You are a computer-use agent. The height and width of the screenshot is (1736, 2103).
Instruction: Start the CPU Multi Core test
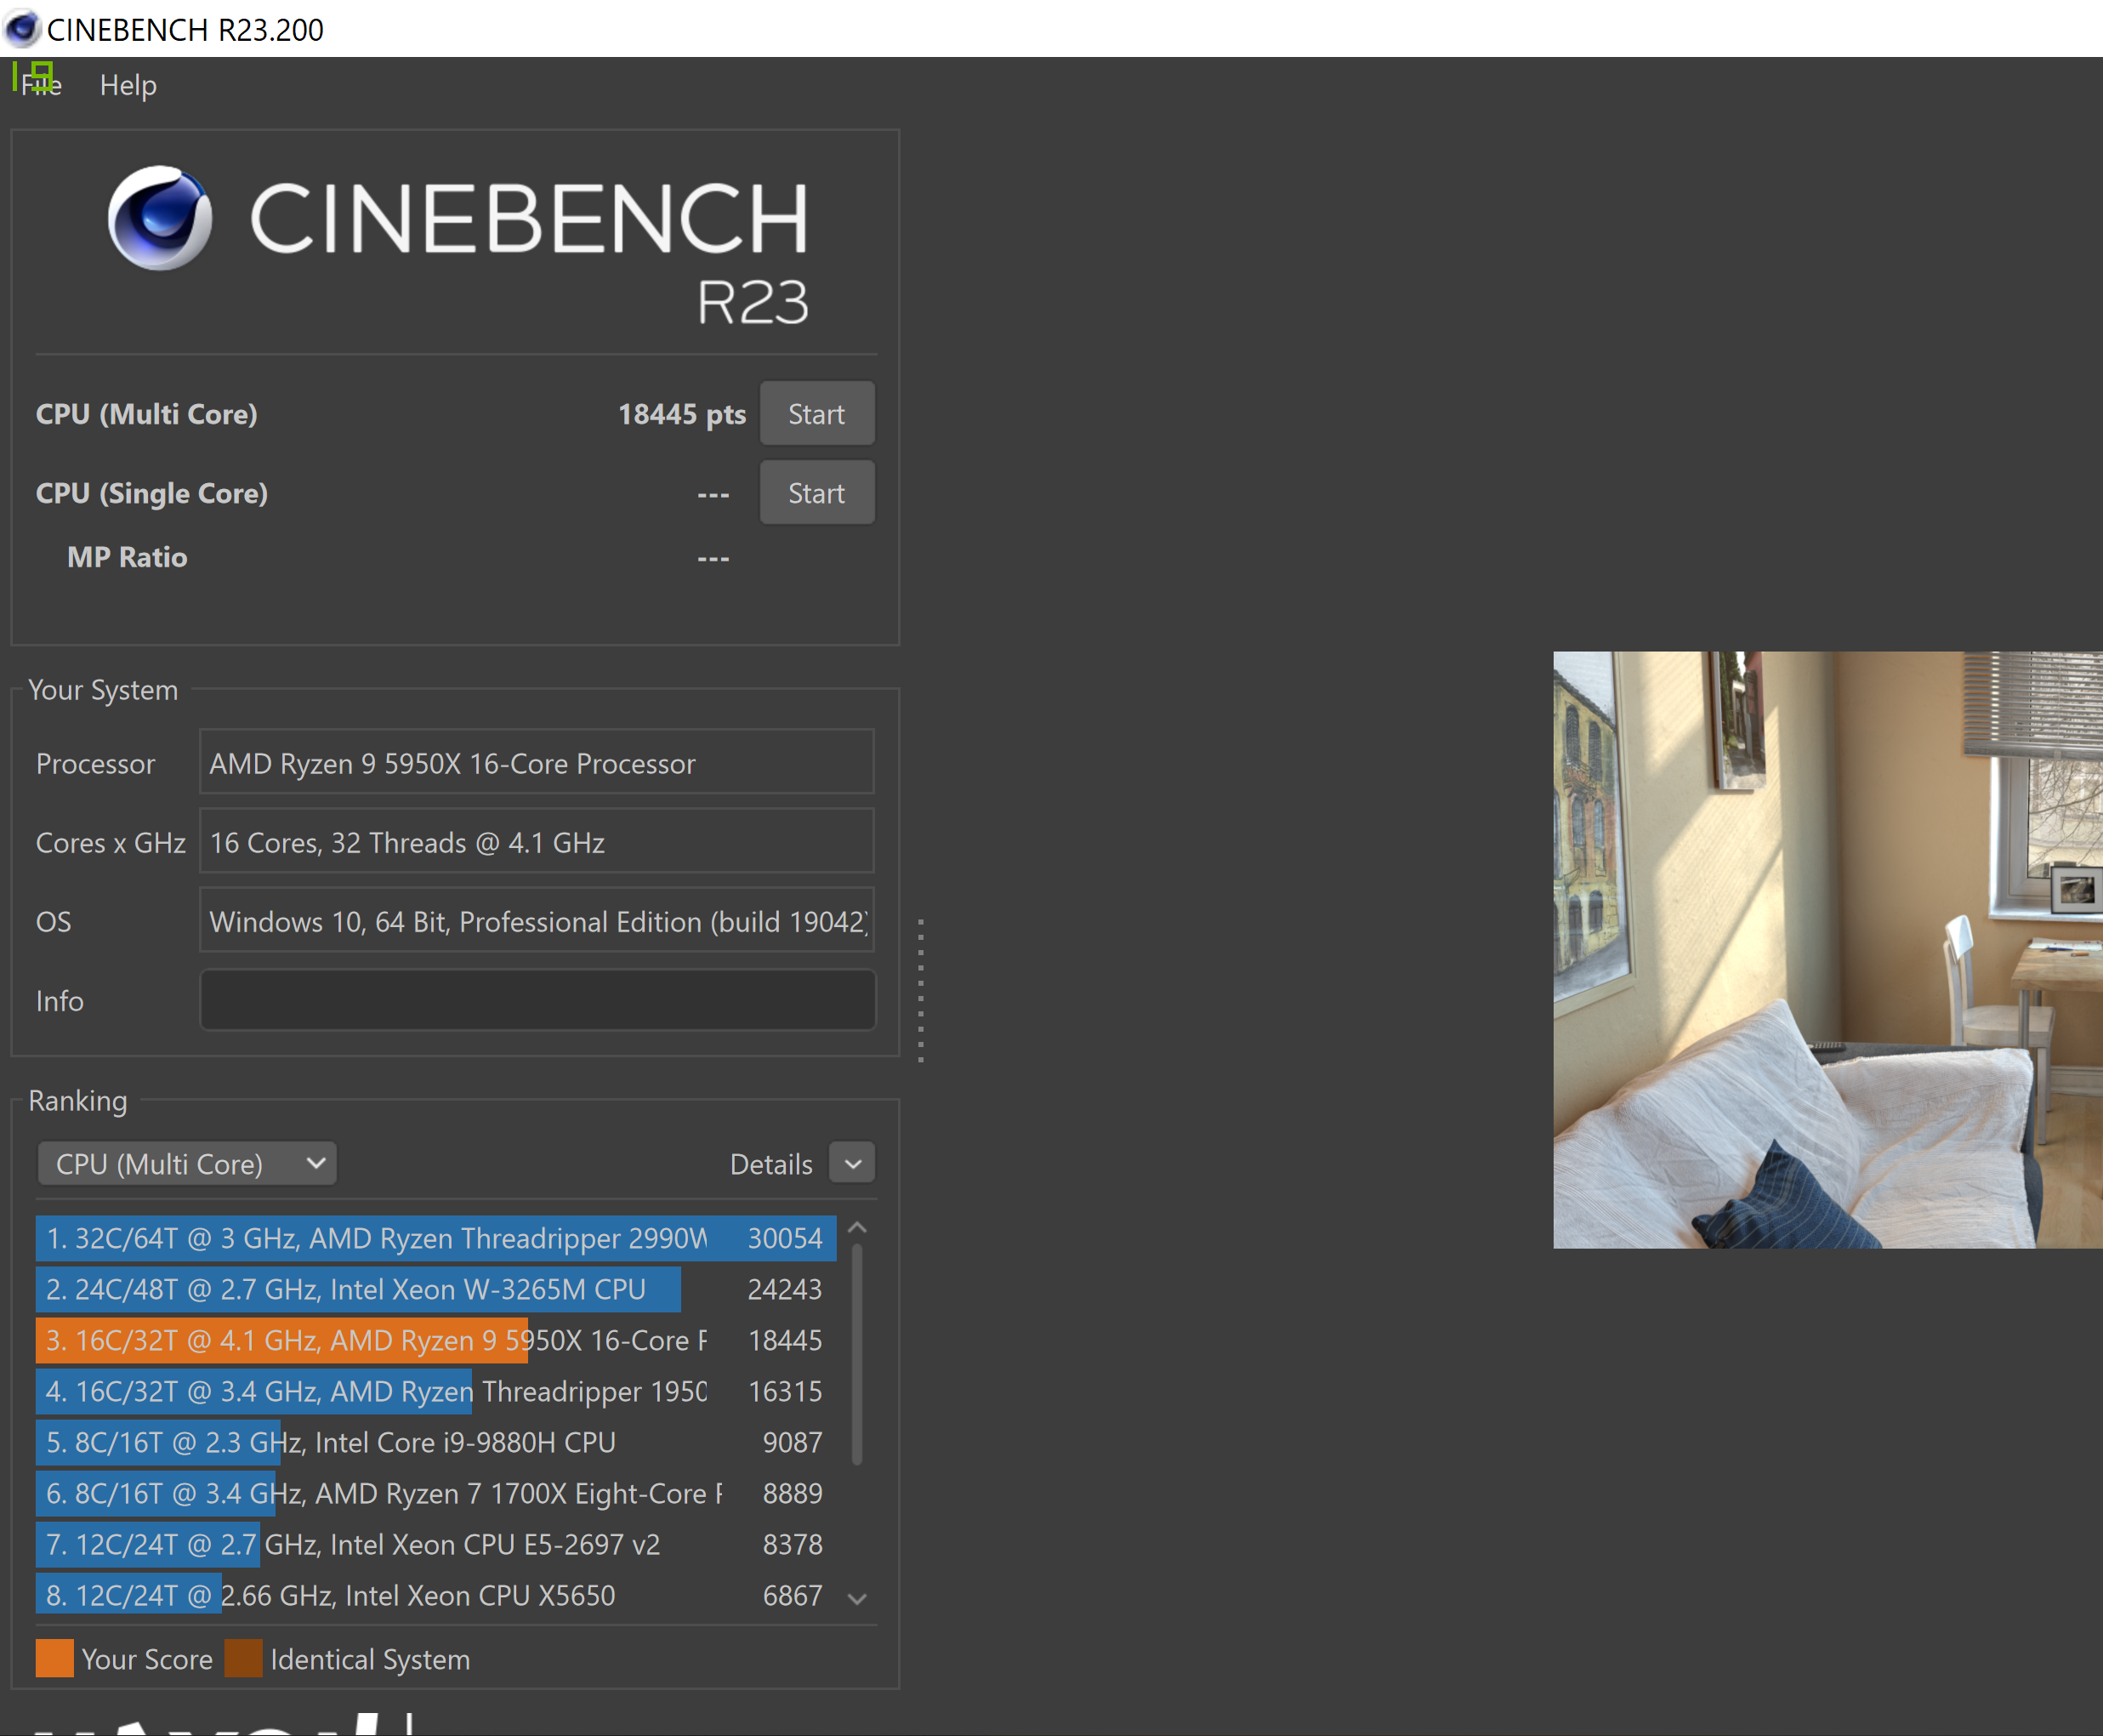(x=816, y=414)
